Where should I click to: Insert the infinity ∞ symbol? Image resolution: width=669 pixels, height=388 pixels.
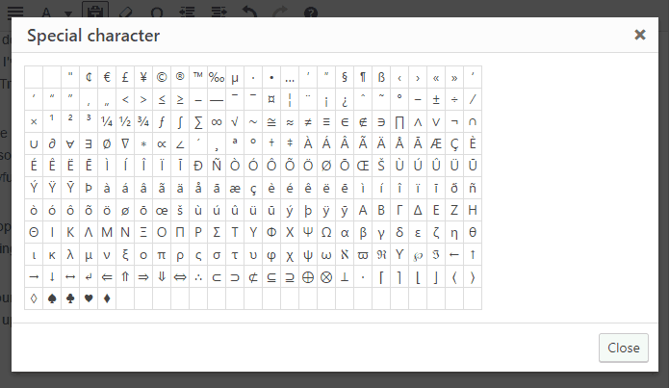tap(217, 121)
